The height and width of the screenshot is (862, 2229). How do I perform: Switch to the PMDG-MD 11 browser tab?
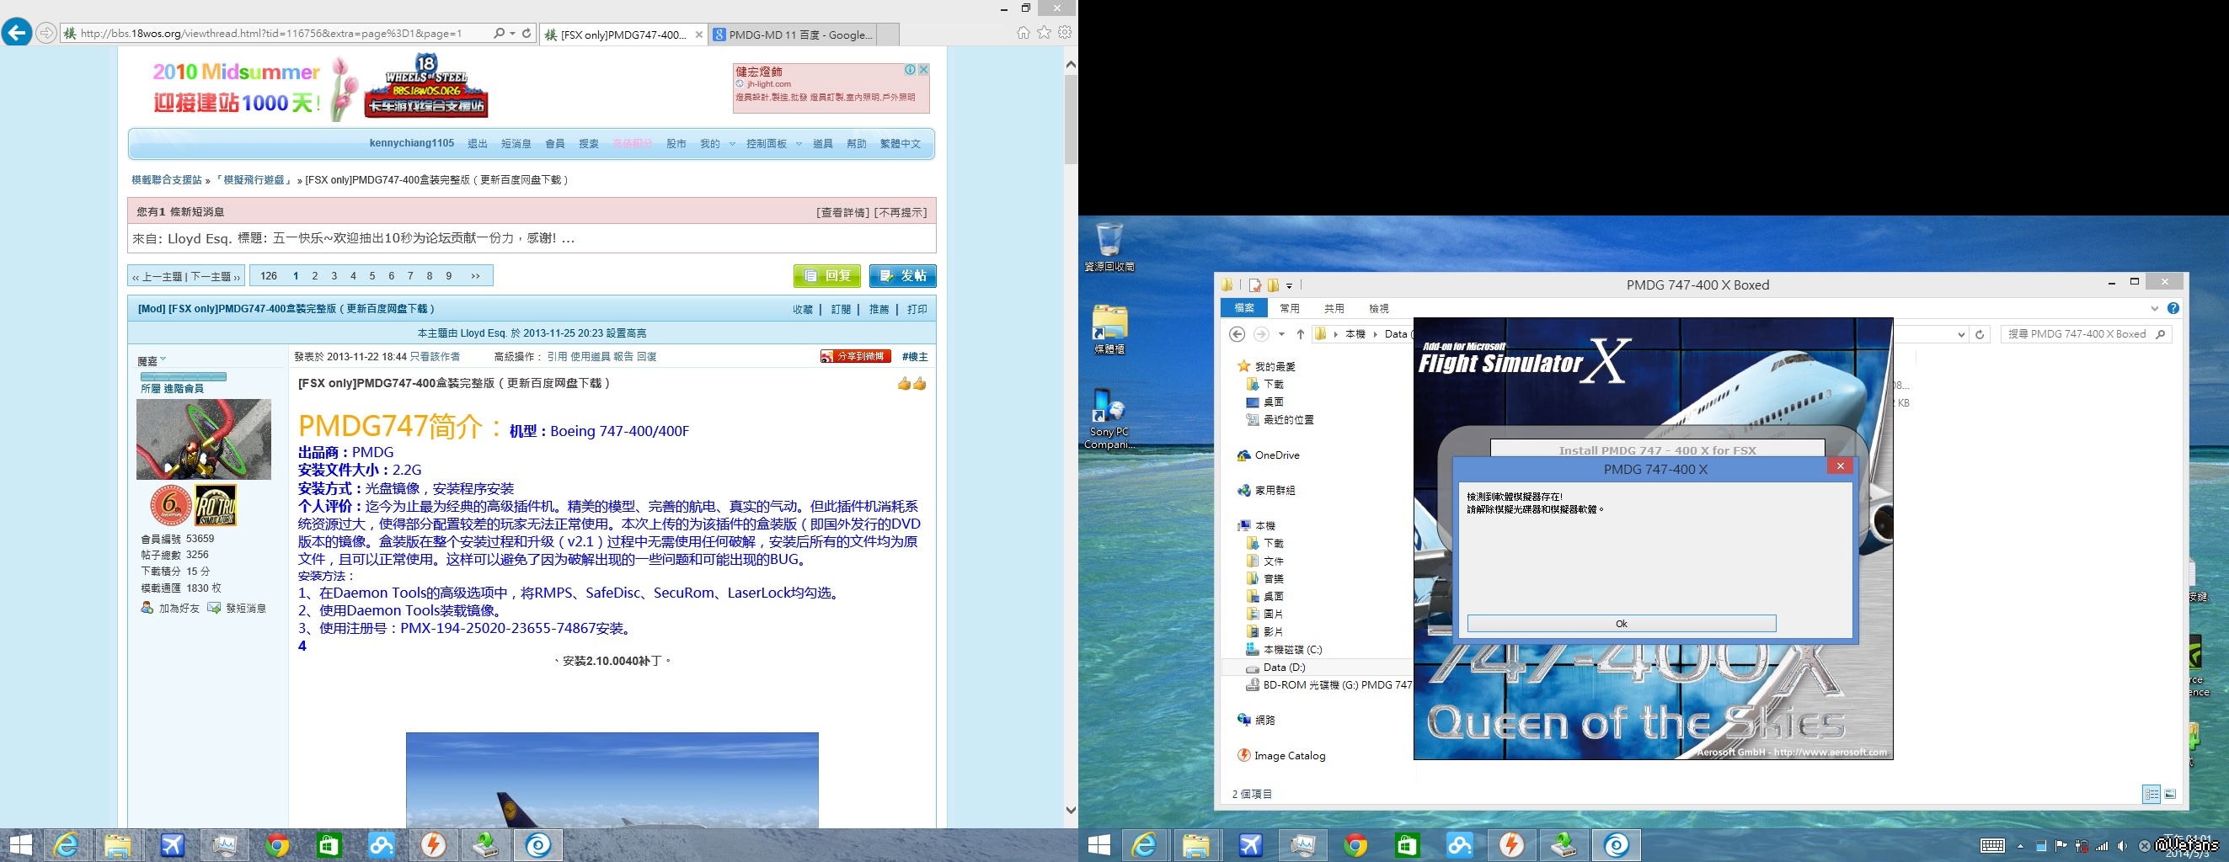point(794,35)
